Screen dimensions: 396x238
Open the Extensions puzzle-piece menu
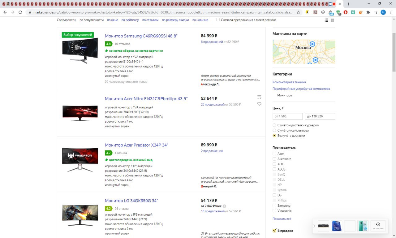pos(368,12)
